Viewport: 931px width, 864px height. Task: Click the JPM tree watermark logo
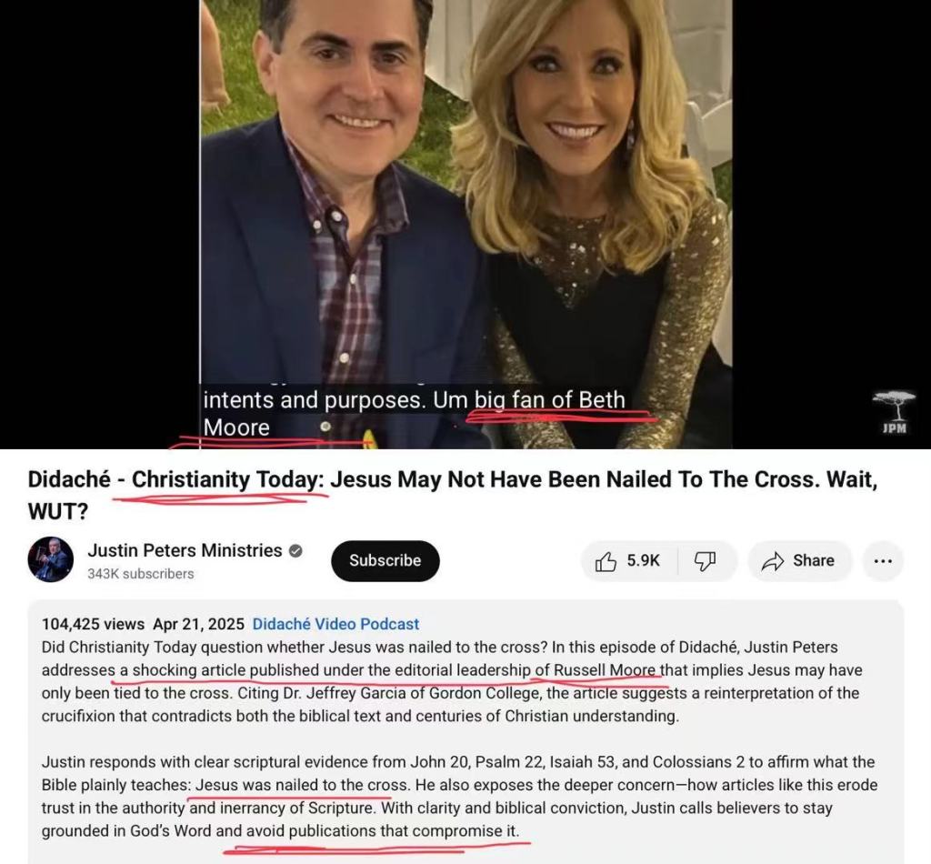click(x=895, y=412)
